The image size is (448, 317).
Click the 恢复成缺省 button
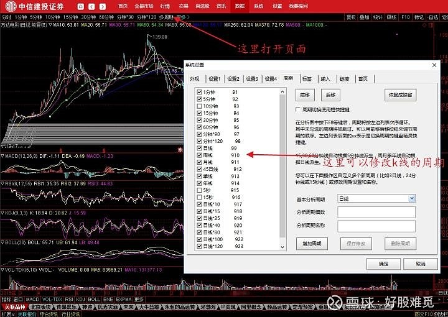400,94
